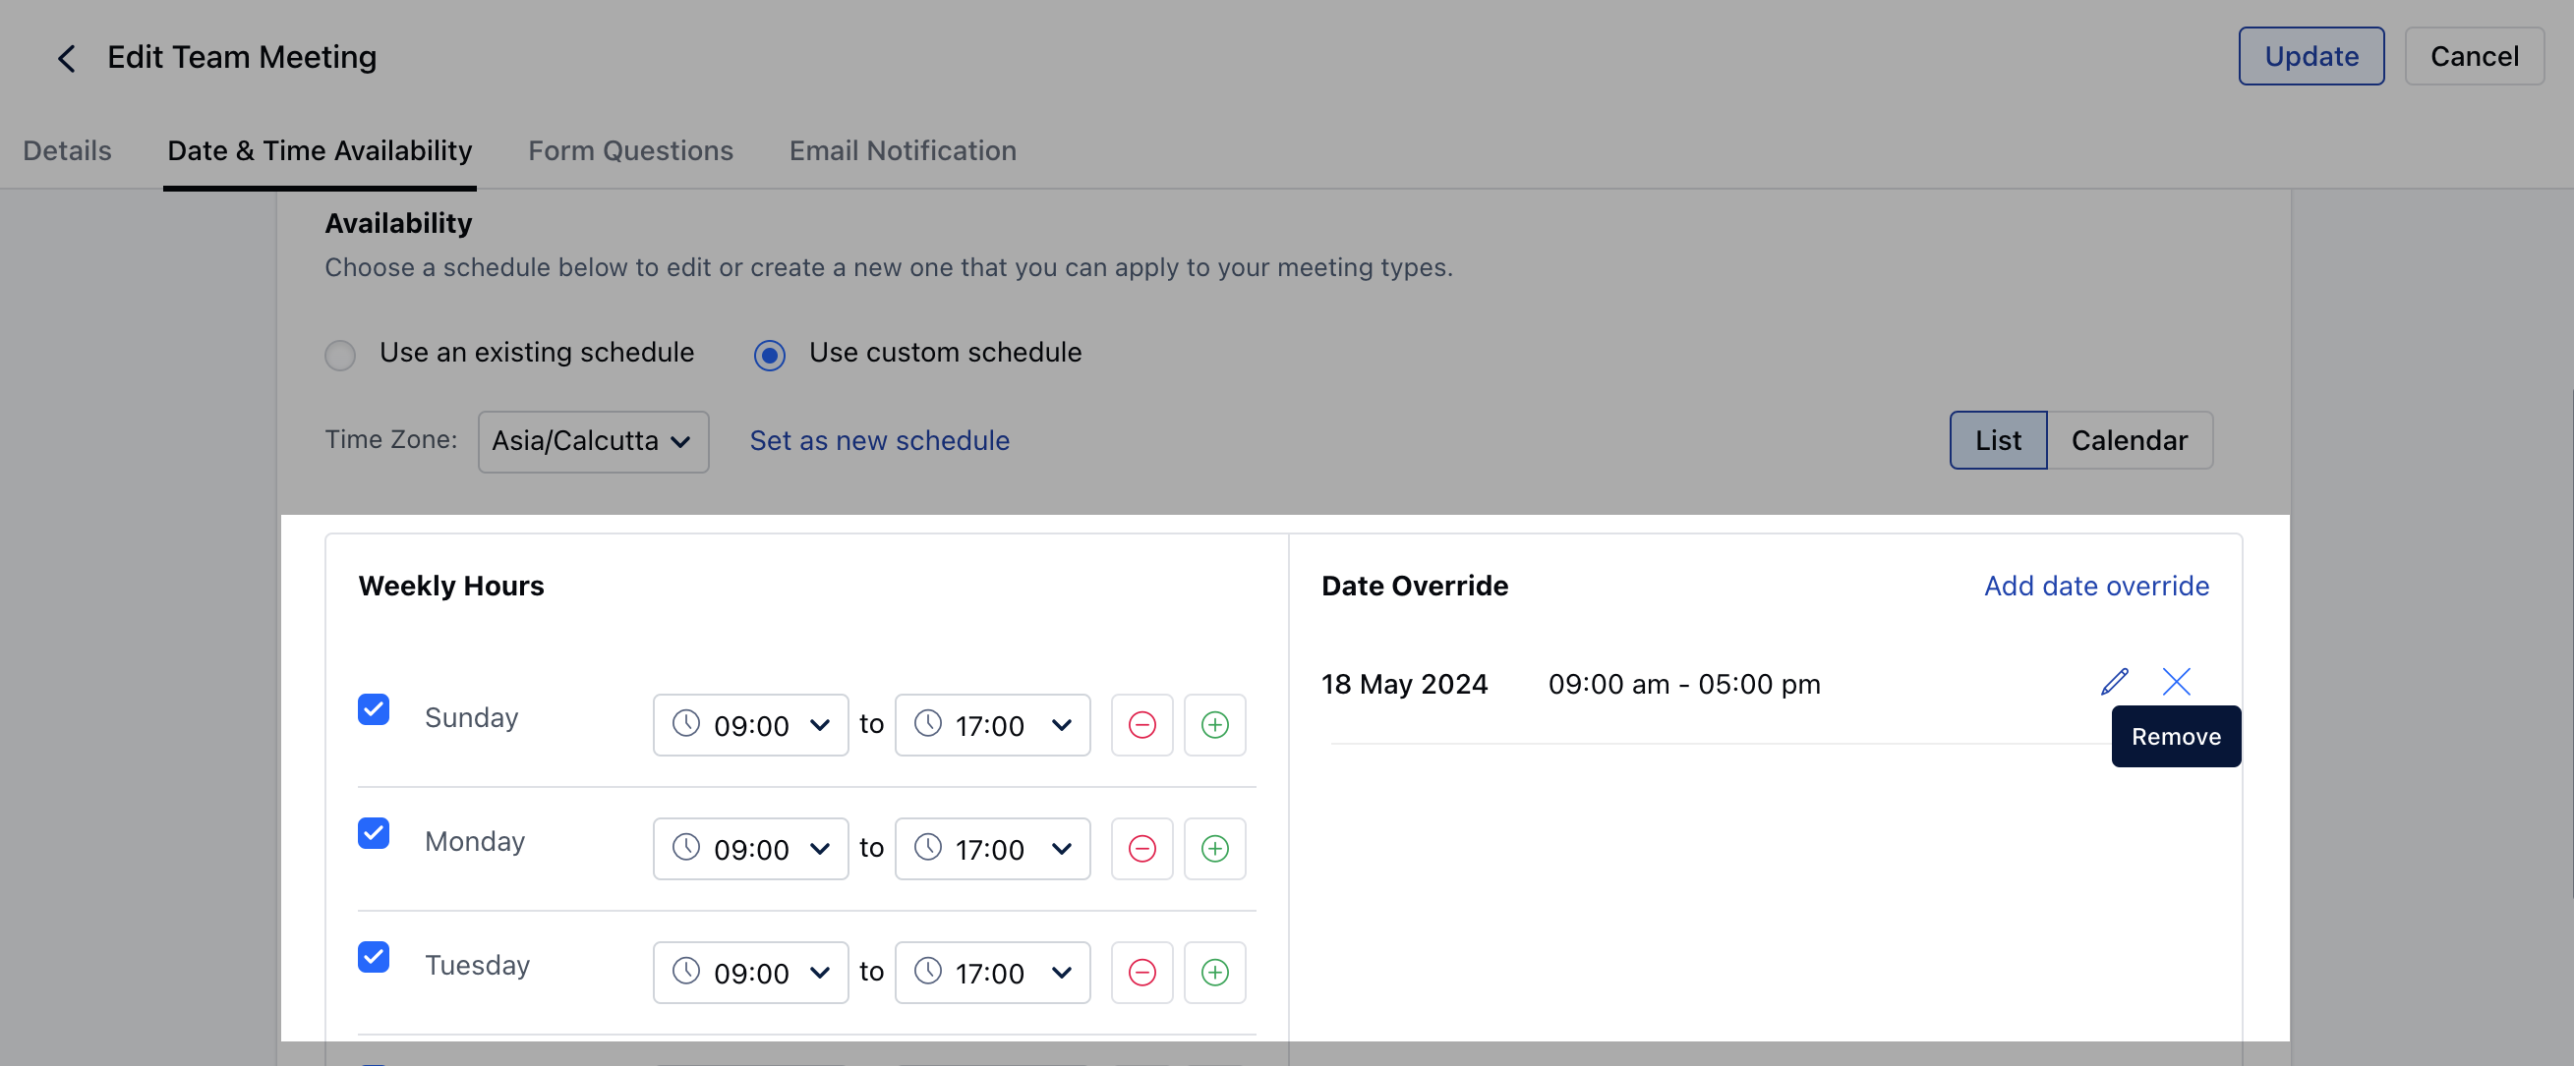Open the Asia/Calcutta time zone dropdown

point(593,441)
